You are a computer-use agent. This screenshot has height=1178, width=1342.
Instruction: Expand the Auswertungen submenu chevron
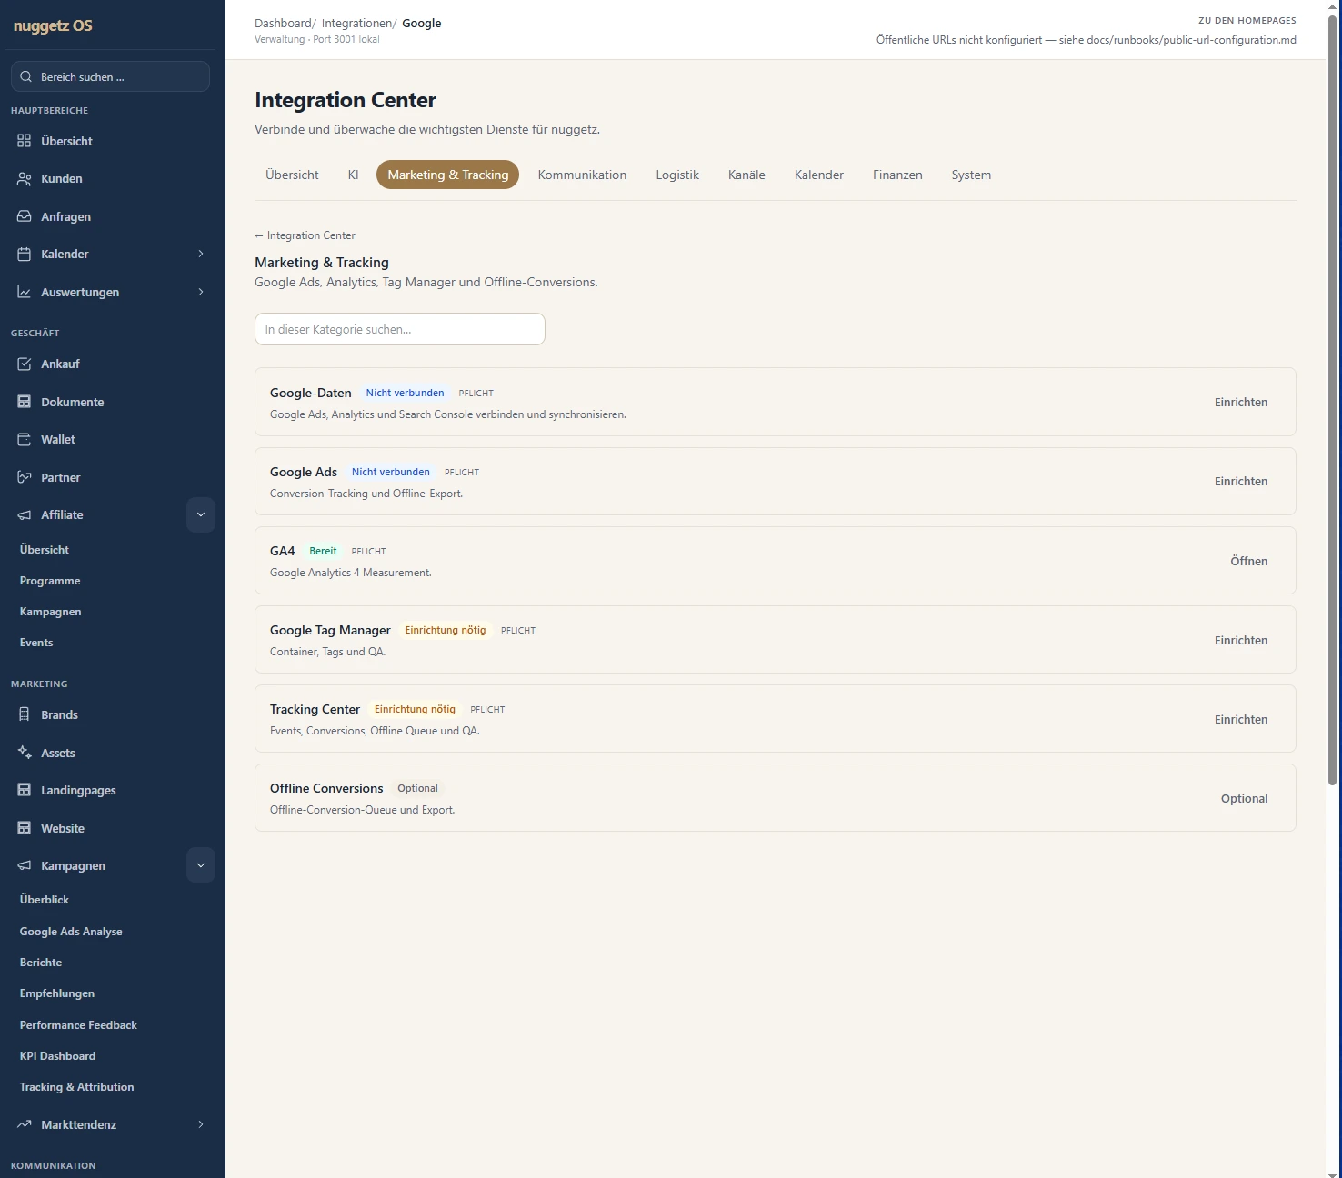click(201, 292)
